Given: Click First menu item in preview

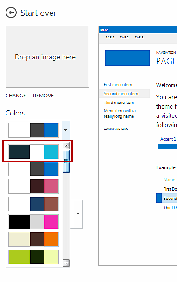Looking at the screenshot, I should pos(118,85).
